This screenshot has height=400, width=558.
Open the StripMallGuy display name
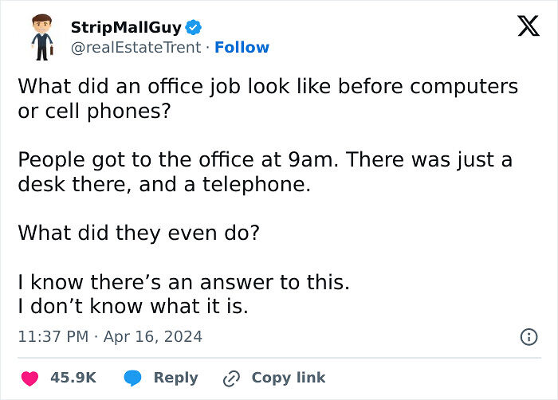pyautogui.click(x=126, y=28)
